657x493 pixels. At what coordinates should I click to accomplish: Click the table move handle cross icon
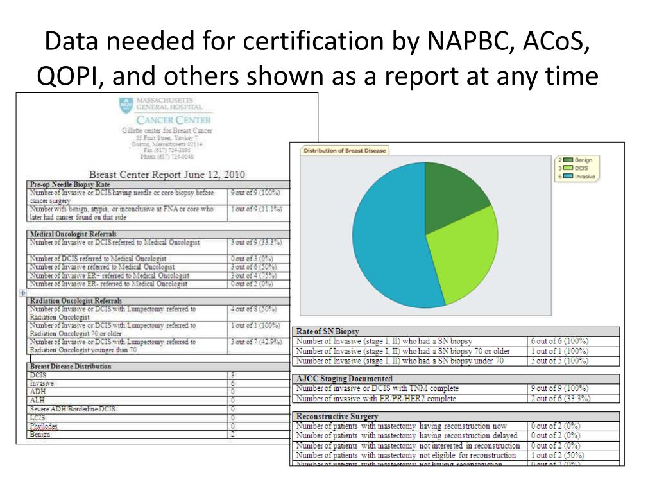(x=22, y=293)
